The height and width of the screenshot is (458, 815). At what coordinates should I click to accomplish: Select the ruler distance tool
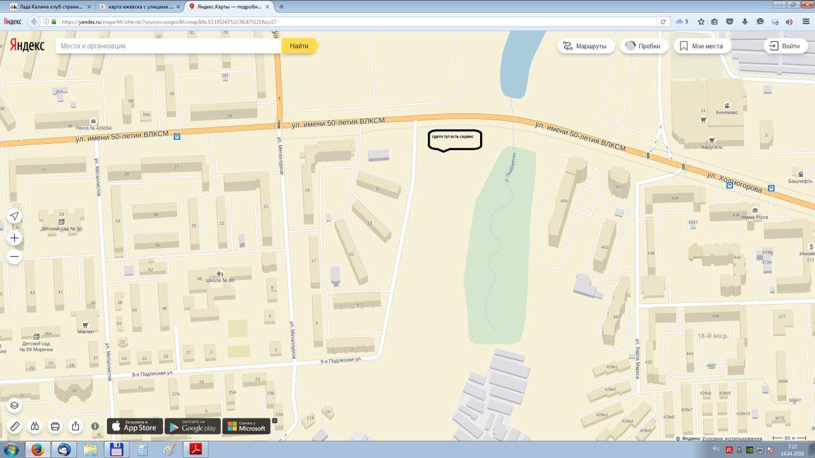pos(15,426)
